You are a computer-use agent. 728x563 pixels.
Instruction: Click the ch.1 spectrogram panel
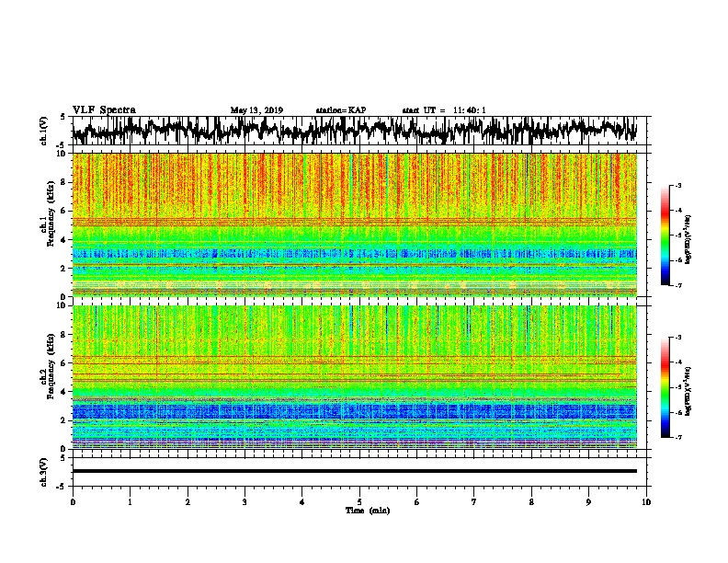[x=355, y=224]
